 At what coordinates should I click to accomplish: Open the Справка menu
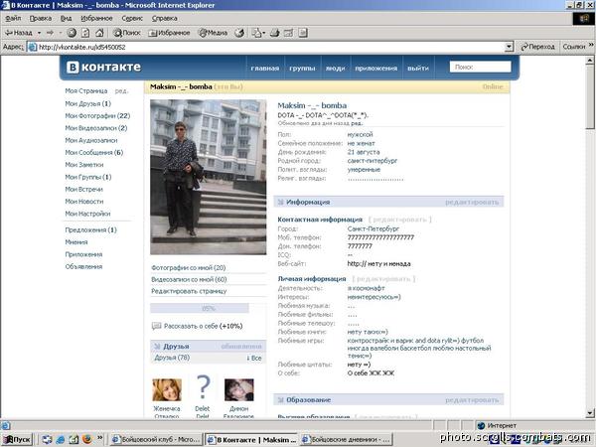164,18
